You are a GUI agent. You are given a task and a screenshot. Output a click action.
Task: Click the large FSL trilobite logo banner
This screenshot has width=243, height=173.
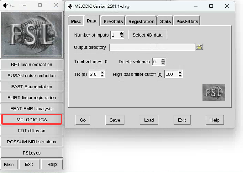point(32,35)
